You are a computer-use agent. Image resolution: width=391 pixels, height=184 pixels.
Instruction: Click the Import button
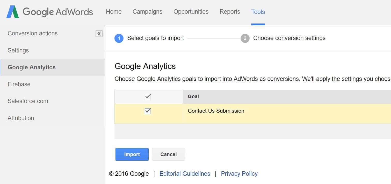132,154
